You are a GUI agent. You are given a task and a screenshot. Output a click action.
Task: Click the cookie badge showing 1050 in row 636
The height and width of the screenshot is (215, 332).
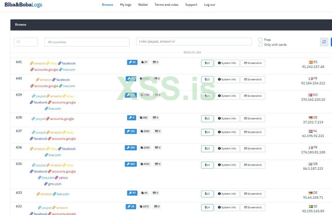[x=145, y=148]
